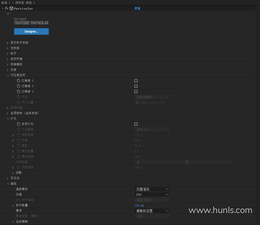Image resolution: width=260 pixels, height=225 pixels.
Task: Click the Particular cube icon
Action: (11, 8)
